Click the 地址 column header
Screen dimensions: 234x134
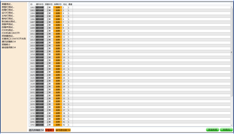pyautogui.click(x=65, y=4)
